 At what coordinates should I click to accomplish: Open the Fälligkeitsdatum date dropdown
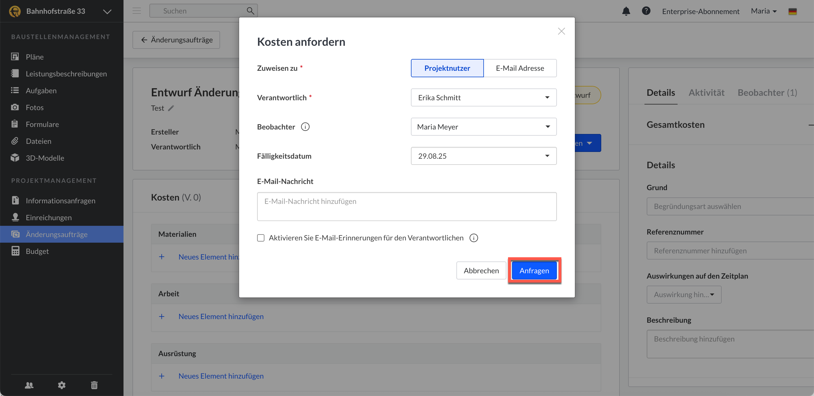483,156
